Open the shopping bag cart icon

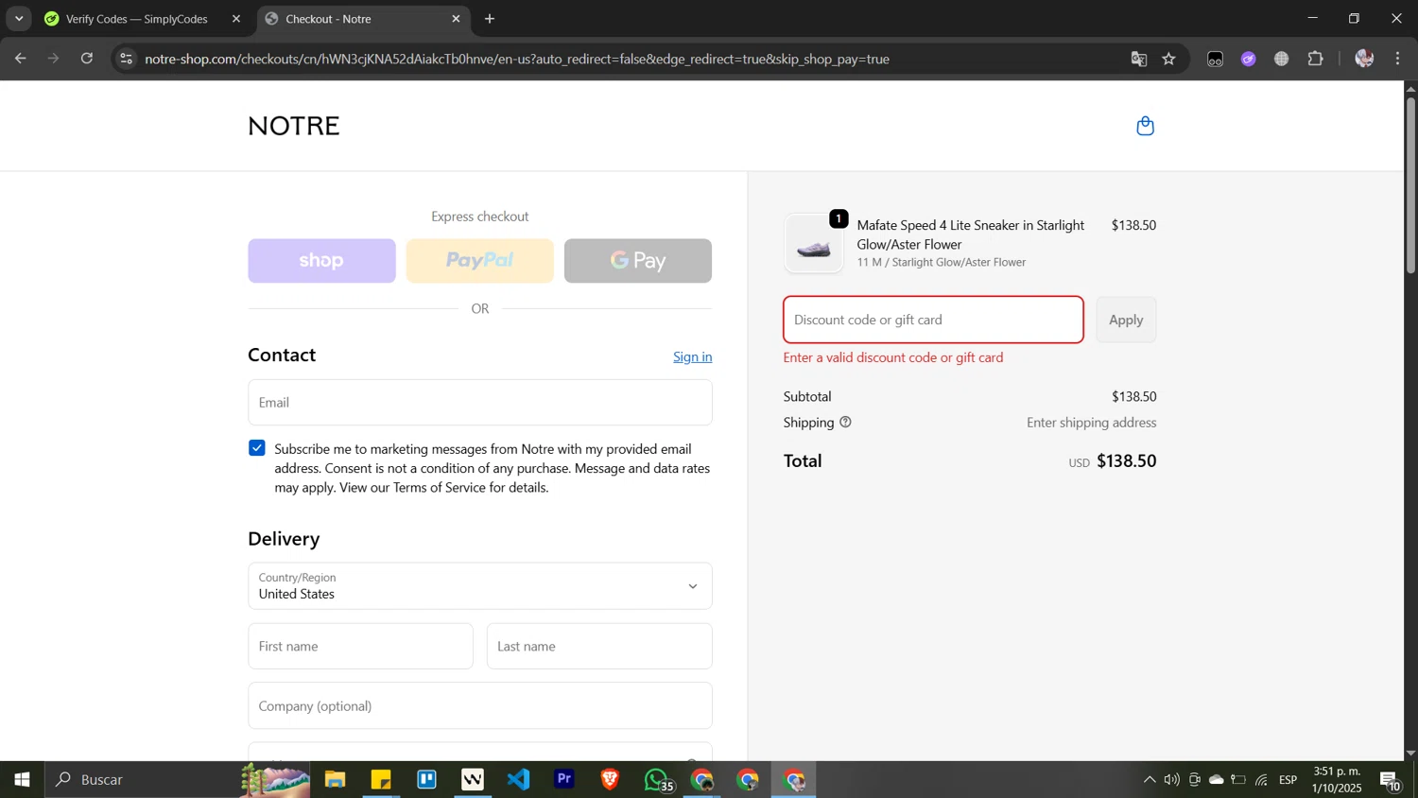pos(1145,126)
